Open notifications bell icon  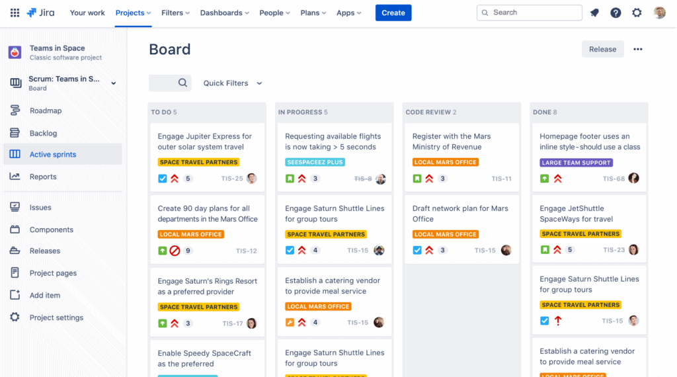pyautogui.click(x=594, y=13)
